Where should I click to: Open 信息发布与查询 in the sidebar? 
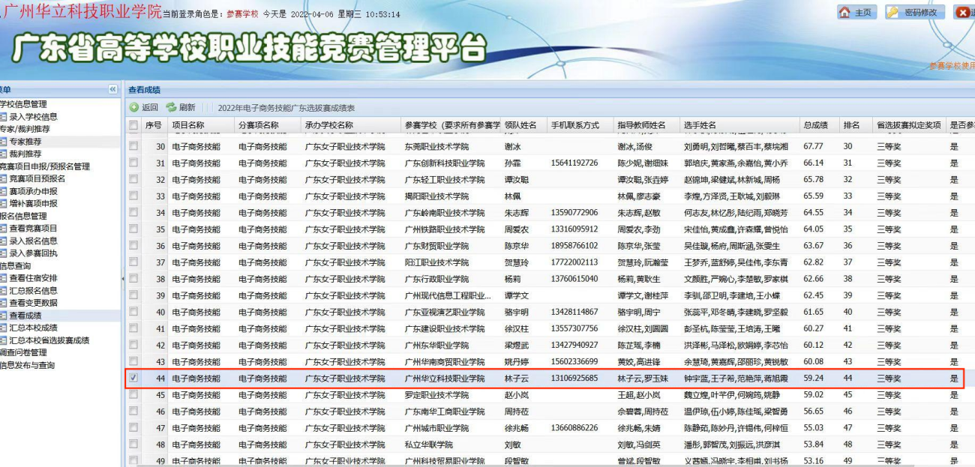click(27, 365)
